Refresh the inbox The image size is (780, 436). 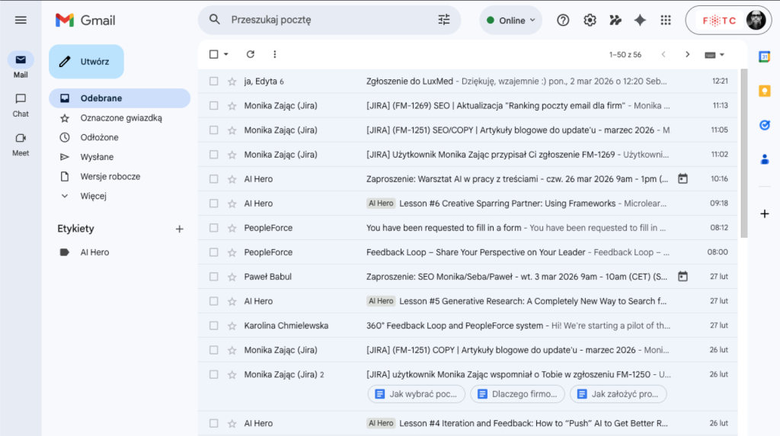point(251,54)
